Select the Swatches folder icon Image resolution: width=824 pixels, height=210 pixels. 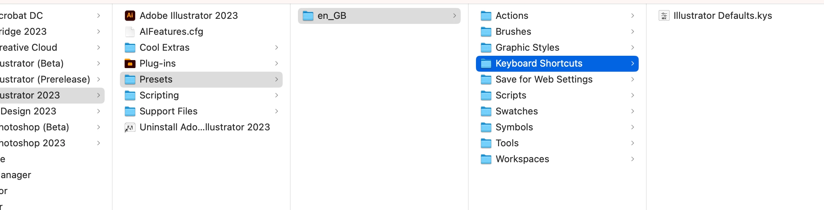[486, 111]
